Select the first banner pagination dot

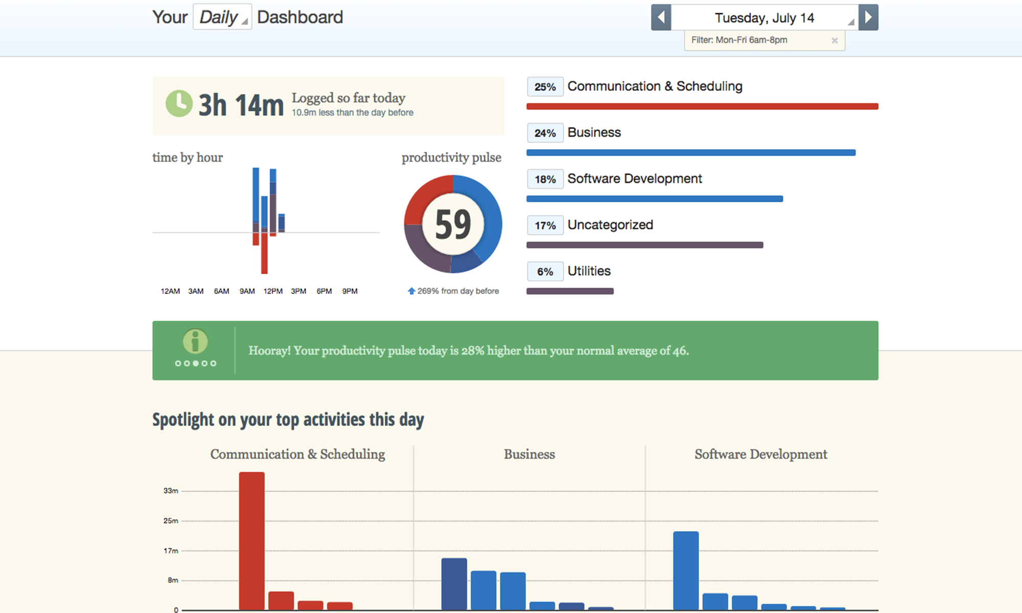(178, 363)
